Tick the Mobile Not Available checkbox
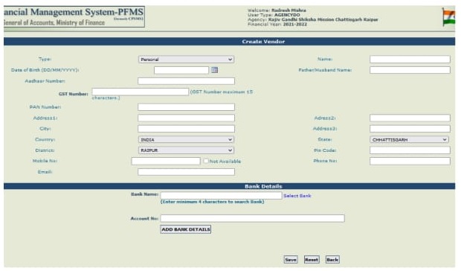This screenshot has height=271, width=461. point(206,161)
